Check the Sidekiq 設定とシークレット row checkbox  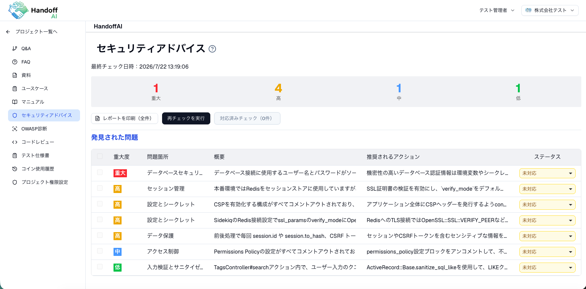coord(100,219)
